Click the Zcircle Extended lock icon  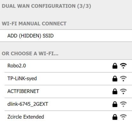(115, 117)
